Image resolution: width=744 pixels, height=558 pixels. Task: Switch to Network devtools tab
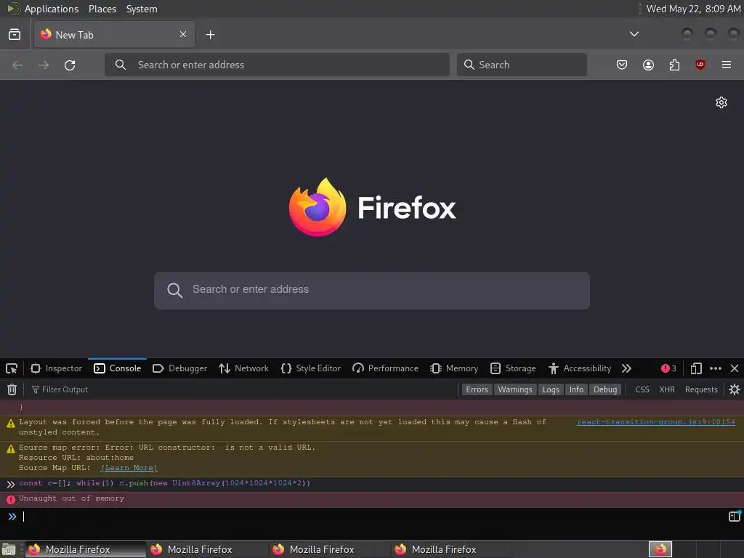pos(244,368)
